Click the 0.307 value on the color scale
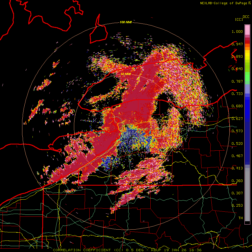The width and height of the screenshot is (252, 252). (237, 193)
